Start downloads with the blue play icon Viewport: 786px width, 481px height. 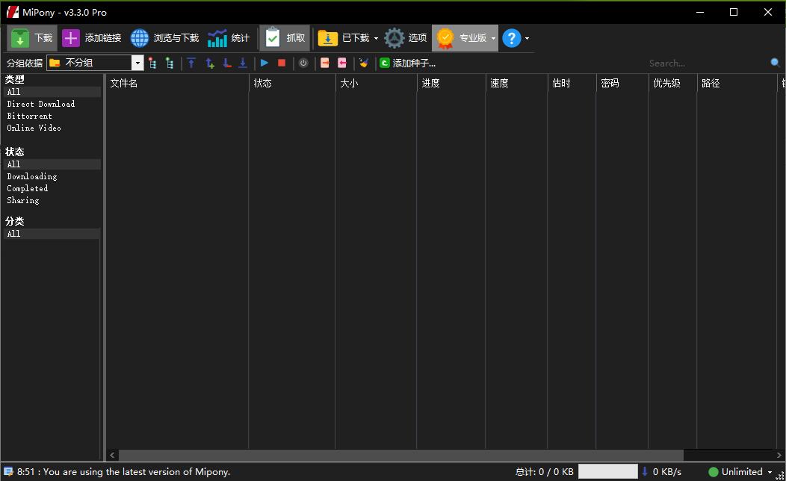[x=264, y=63]
